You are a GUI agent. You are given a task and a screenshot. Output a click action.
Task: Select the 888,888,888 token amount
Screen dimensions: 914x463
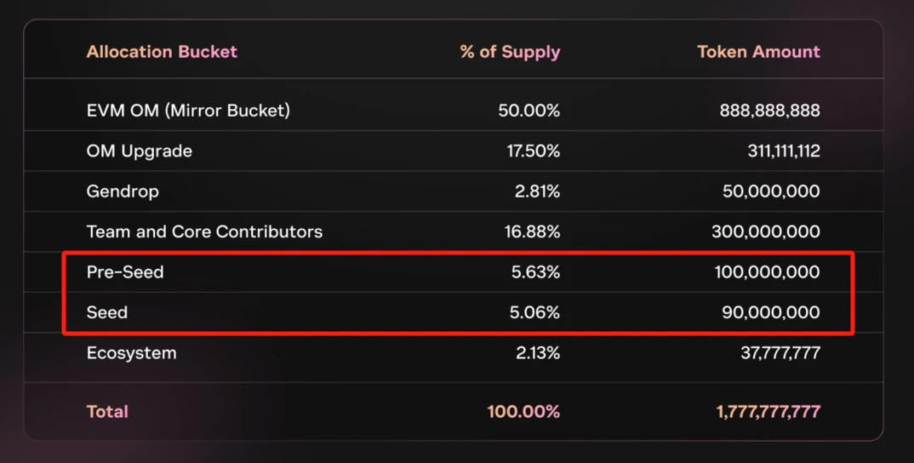769,111
